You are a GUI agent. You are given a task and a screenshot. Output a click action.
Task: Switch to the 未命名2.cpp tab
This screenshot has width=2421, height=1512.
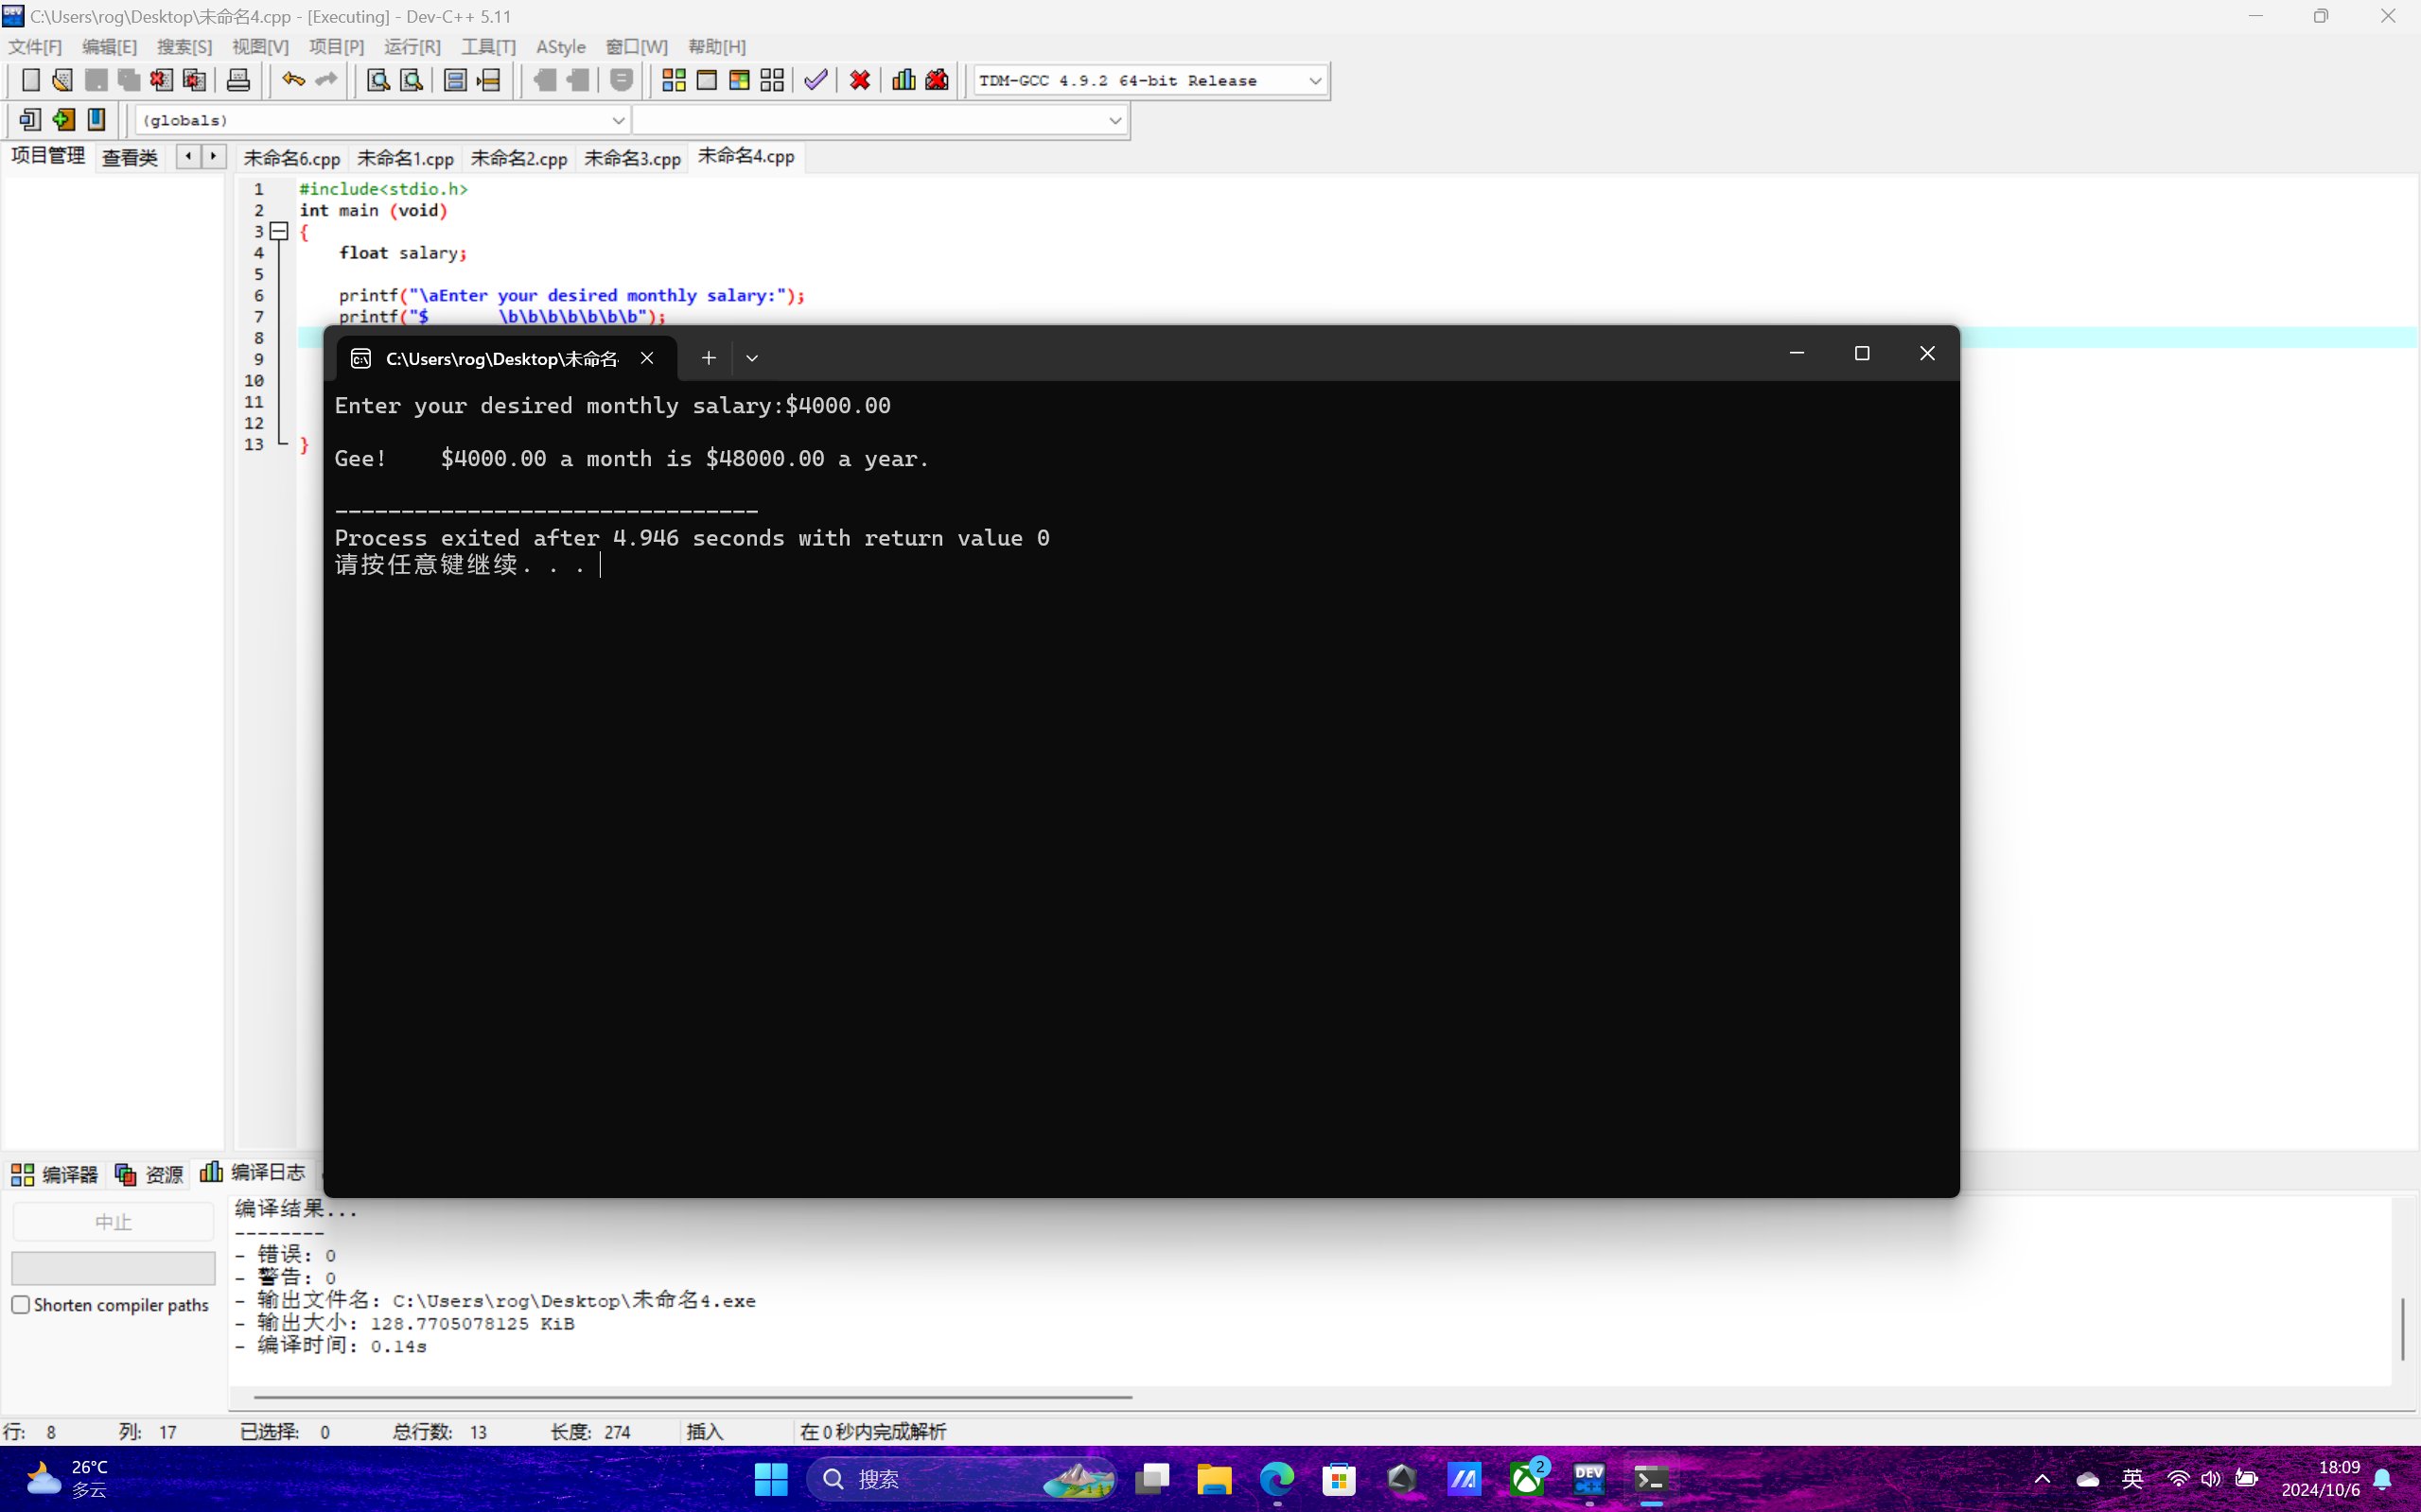pos(518,158)
